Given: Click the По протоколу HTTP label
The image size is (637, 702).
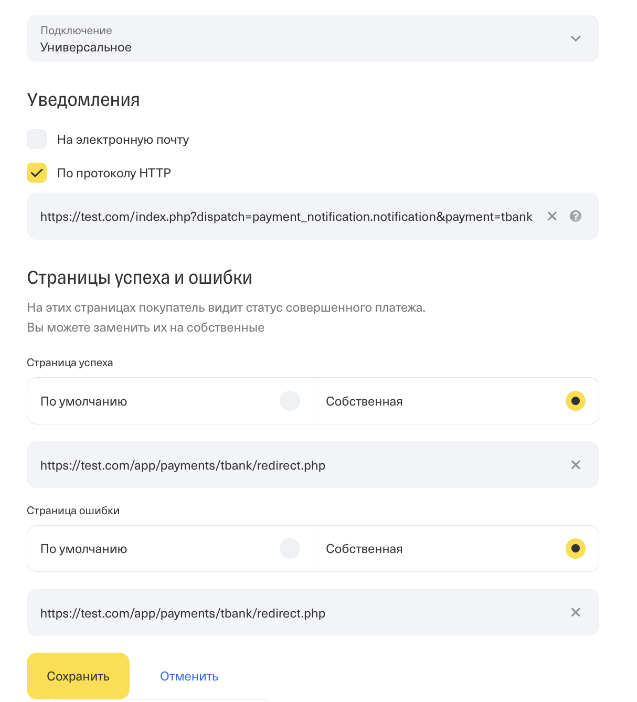Looking at the screenshot, I should [x=114, y=173].
